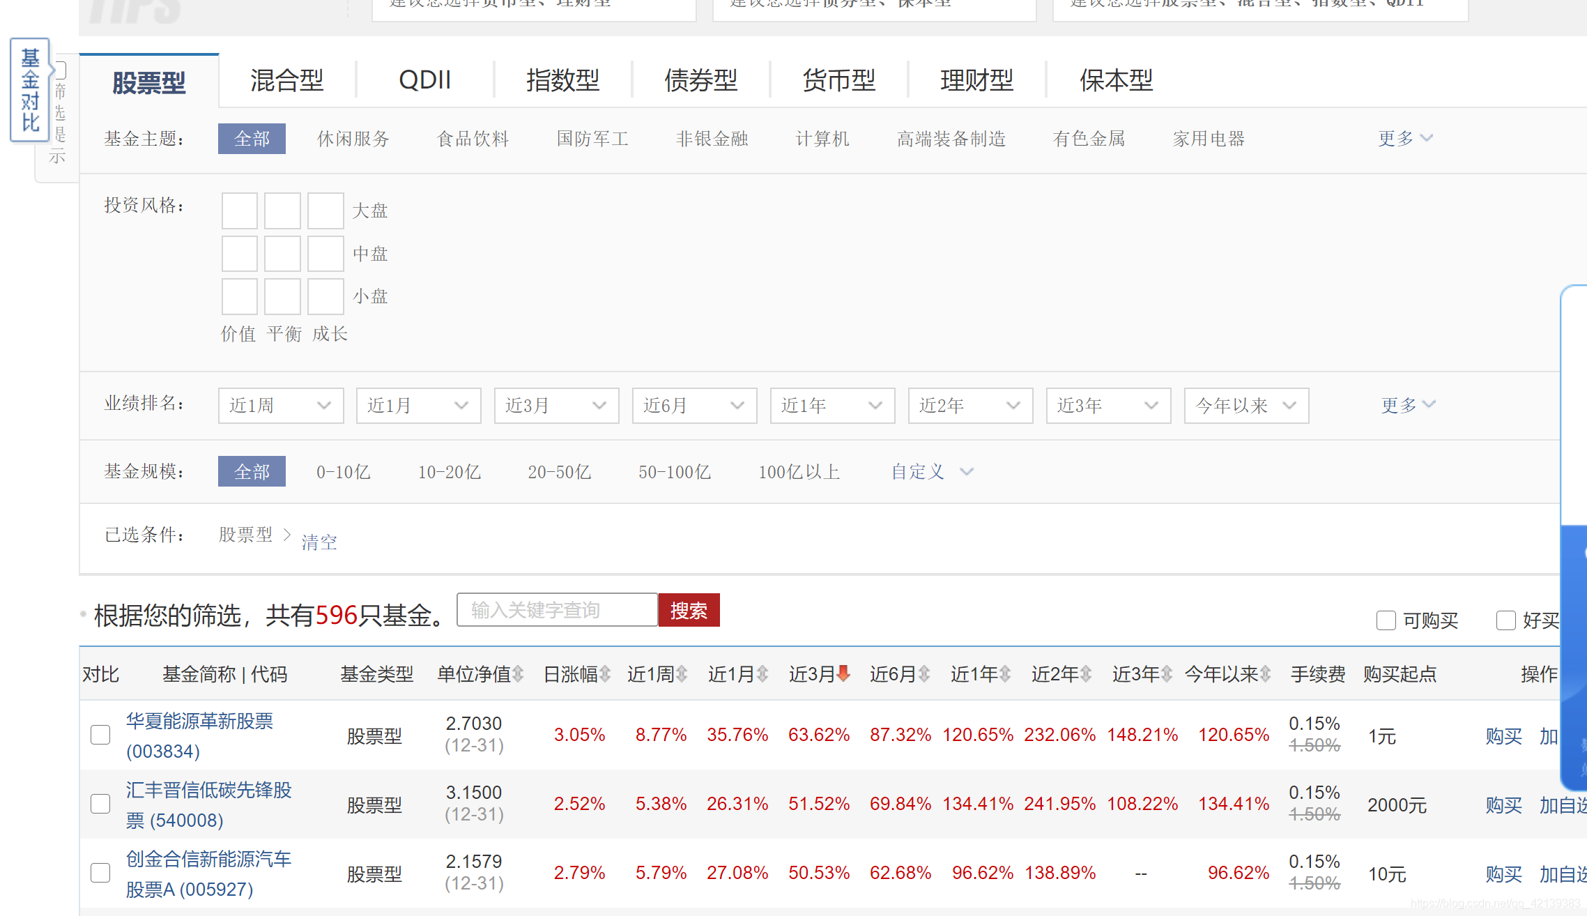Filter theme by 食品饮料

tap(473, 139)
